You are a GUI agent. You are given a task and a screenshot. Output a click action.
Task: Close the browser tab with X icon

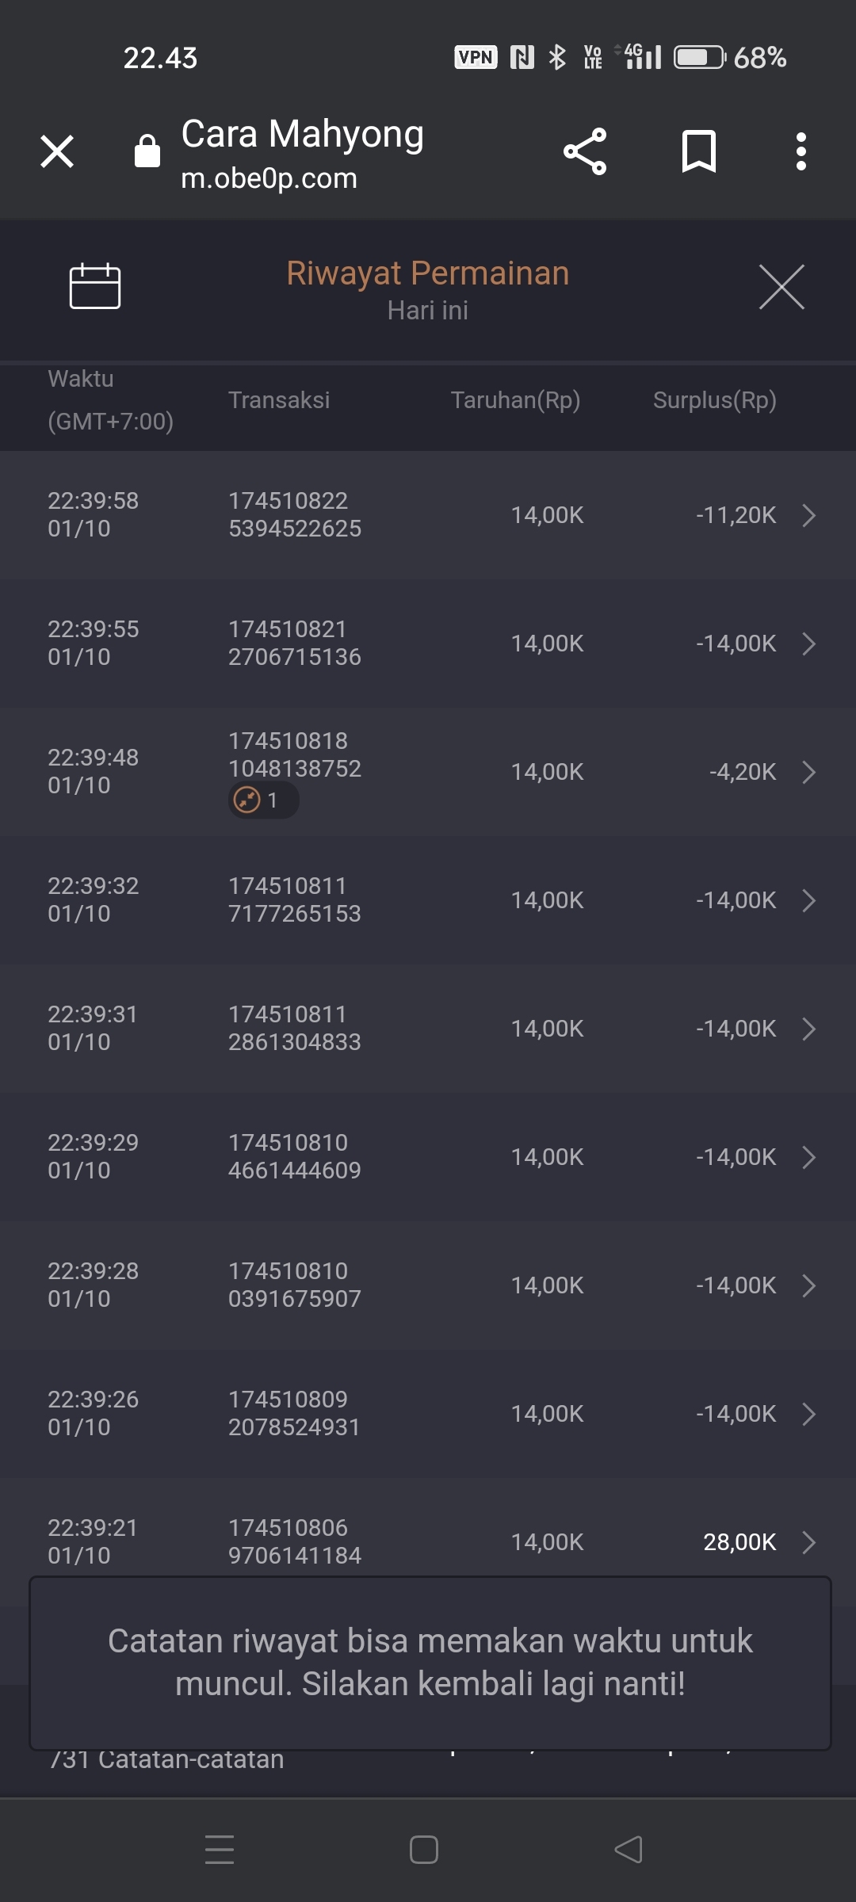pos(57,151)
